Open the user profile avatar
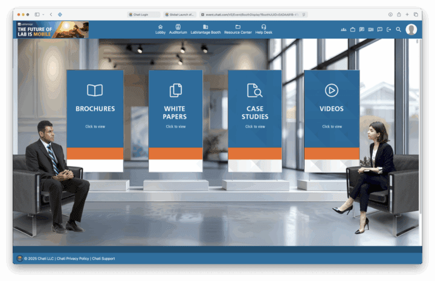The image size is (435, 281). [x=411, y=29]
